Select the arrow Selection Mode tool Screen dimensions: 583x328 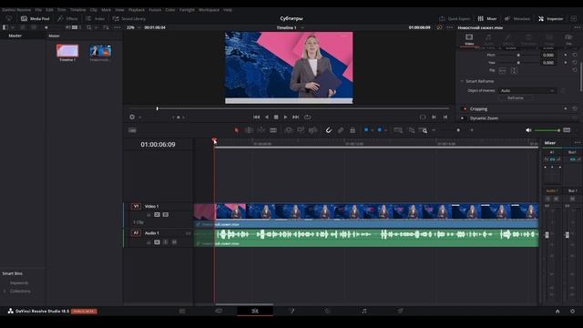[x=237, y=130]
